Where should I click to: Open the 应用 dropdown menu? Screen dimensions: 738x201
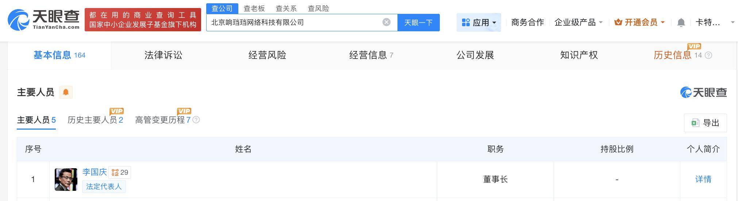click(478, 23)
